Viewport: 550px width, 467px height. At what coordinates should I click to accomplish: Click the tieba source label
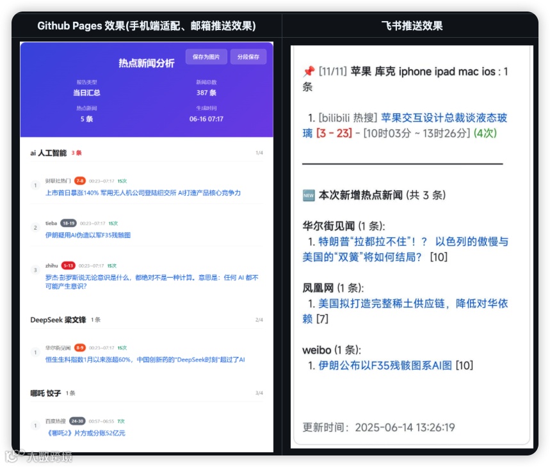[51, 223]
